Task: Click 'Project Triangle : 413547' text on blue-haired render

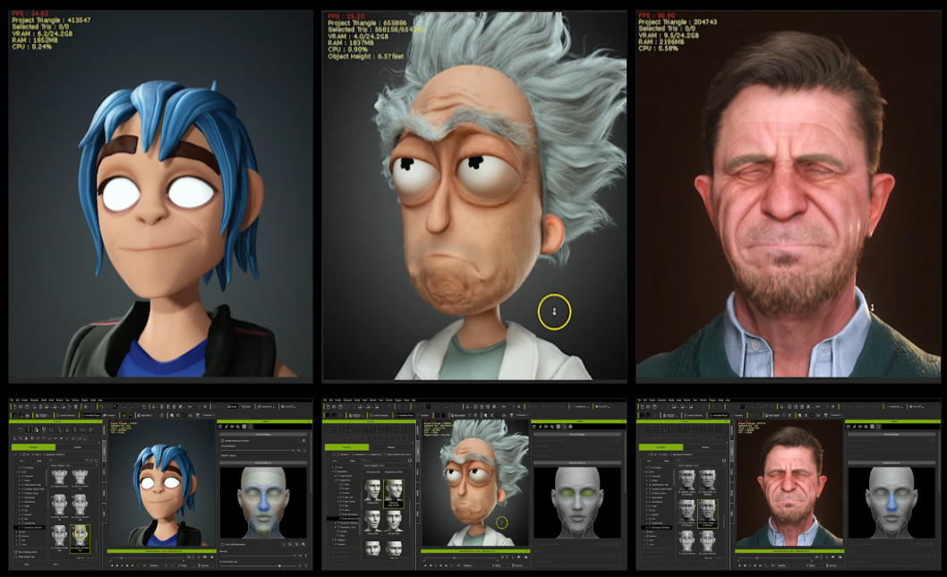Action: point(51,20)
